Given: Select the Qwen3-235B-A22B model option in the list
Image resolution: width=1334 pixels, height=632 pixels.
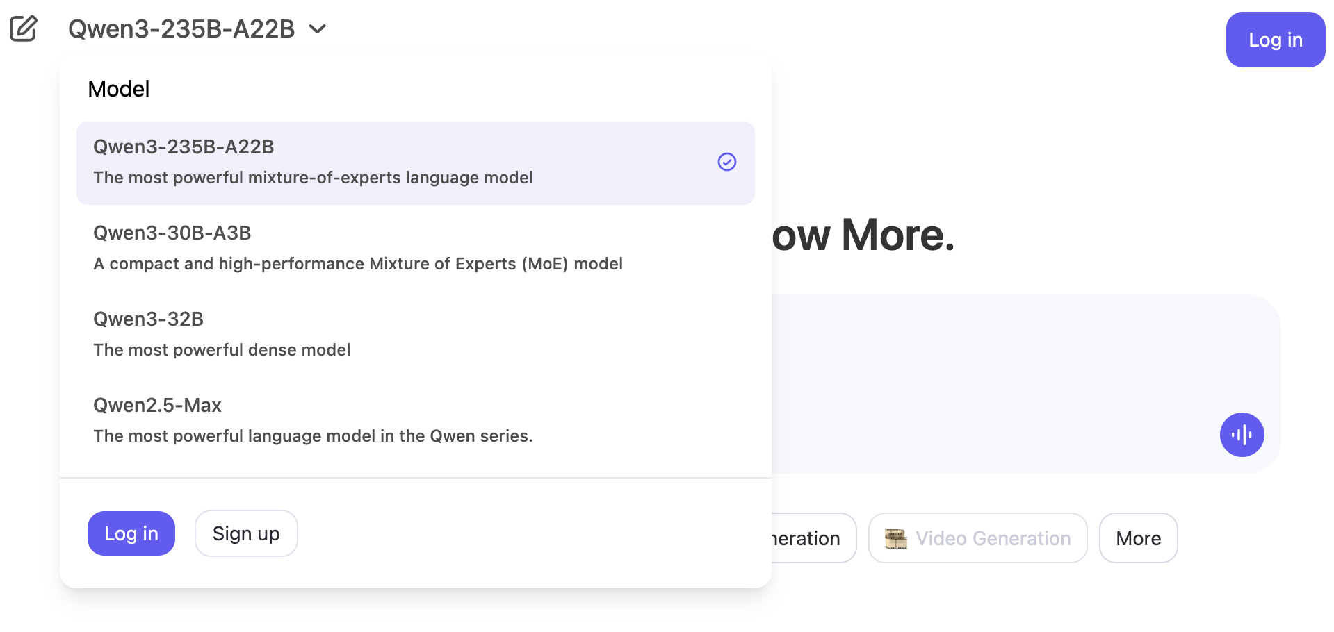Looking at the screenshot, I should 414,163.
